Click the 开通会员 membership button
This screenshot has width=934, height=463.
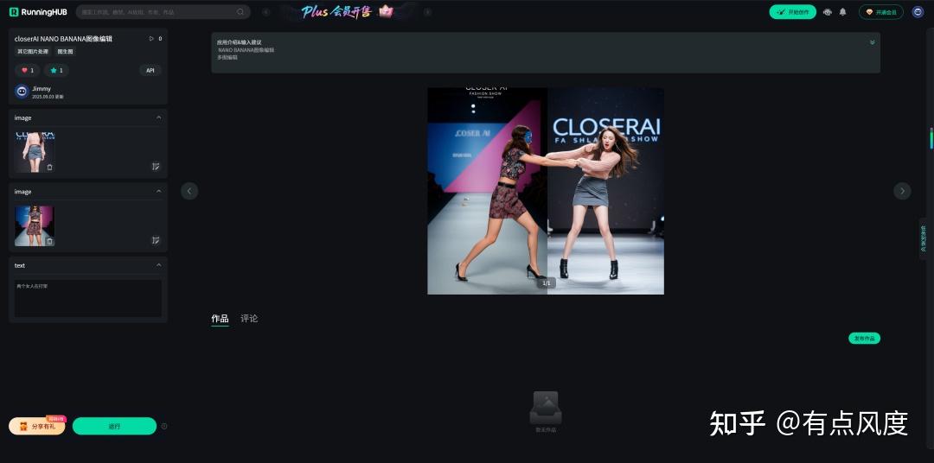[x=881, y=12]
